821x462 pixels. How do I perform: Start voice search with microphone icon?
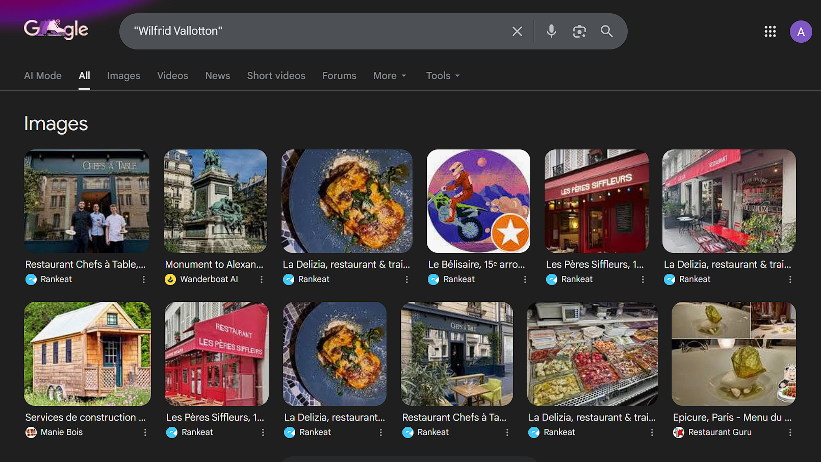551,32
